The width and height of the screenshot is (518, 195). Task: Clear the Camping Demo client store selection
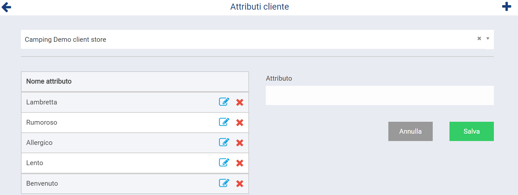pyautogui.click(x=479, y=39)
